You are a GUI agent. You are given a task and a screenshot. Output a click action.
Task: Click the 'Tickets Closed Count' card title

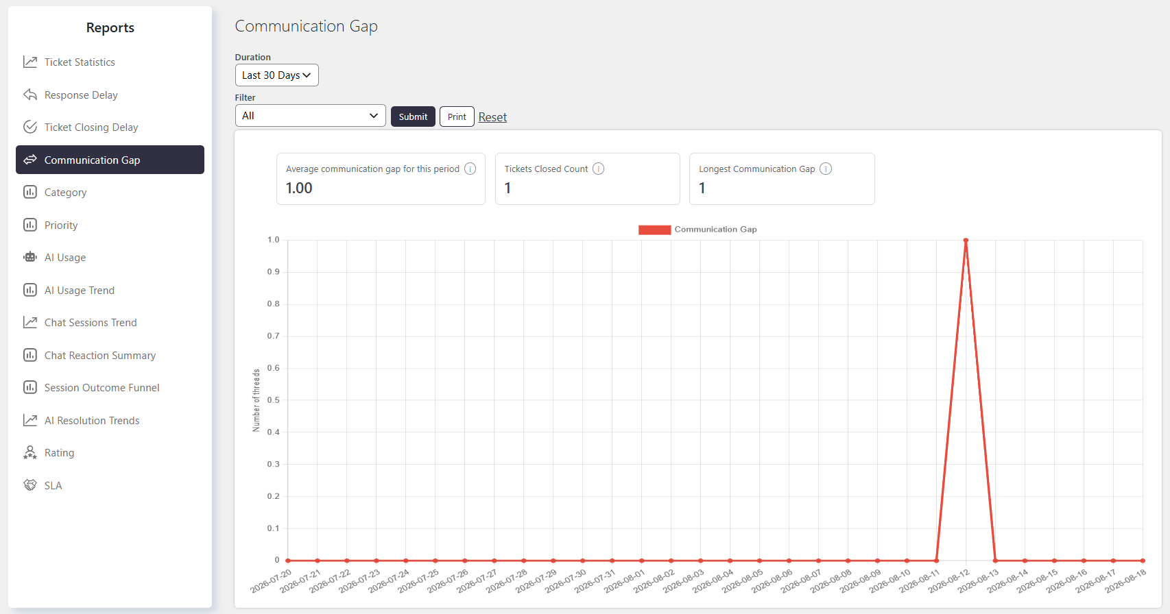click(x=547, y=169)
